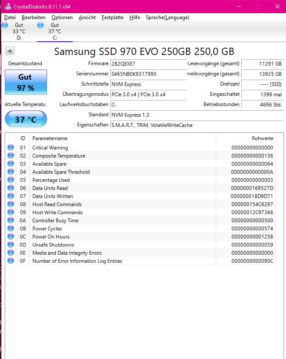Click the Schnittstelle field NVM Express

click(x=148, y=84)
